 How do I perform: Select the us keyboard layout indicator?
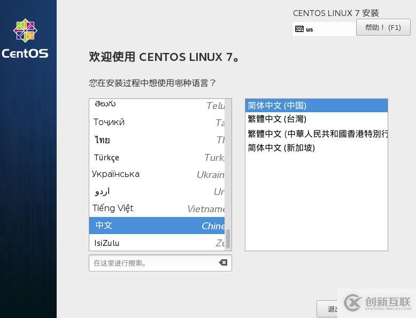coord(324,29)
